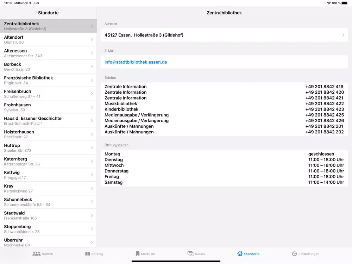The width and height of the screenshot is (352, 264).
Task: Email info@stadtbibliothek.essen.de
Action: click(x=136, y=62)
